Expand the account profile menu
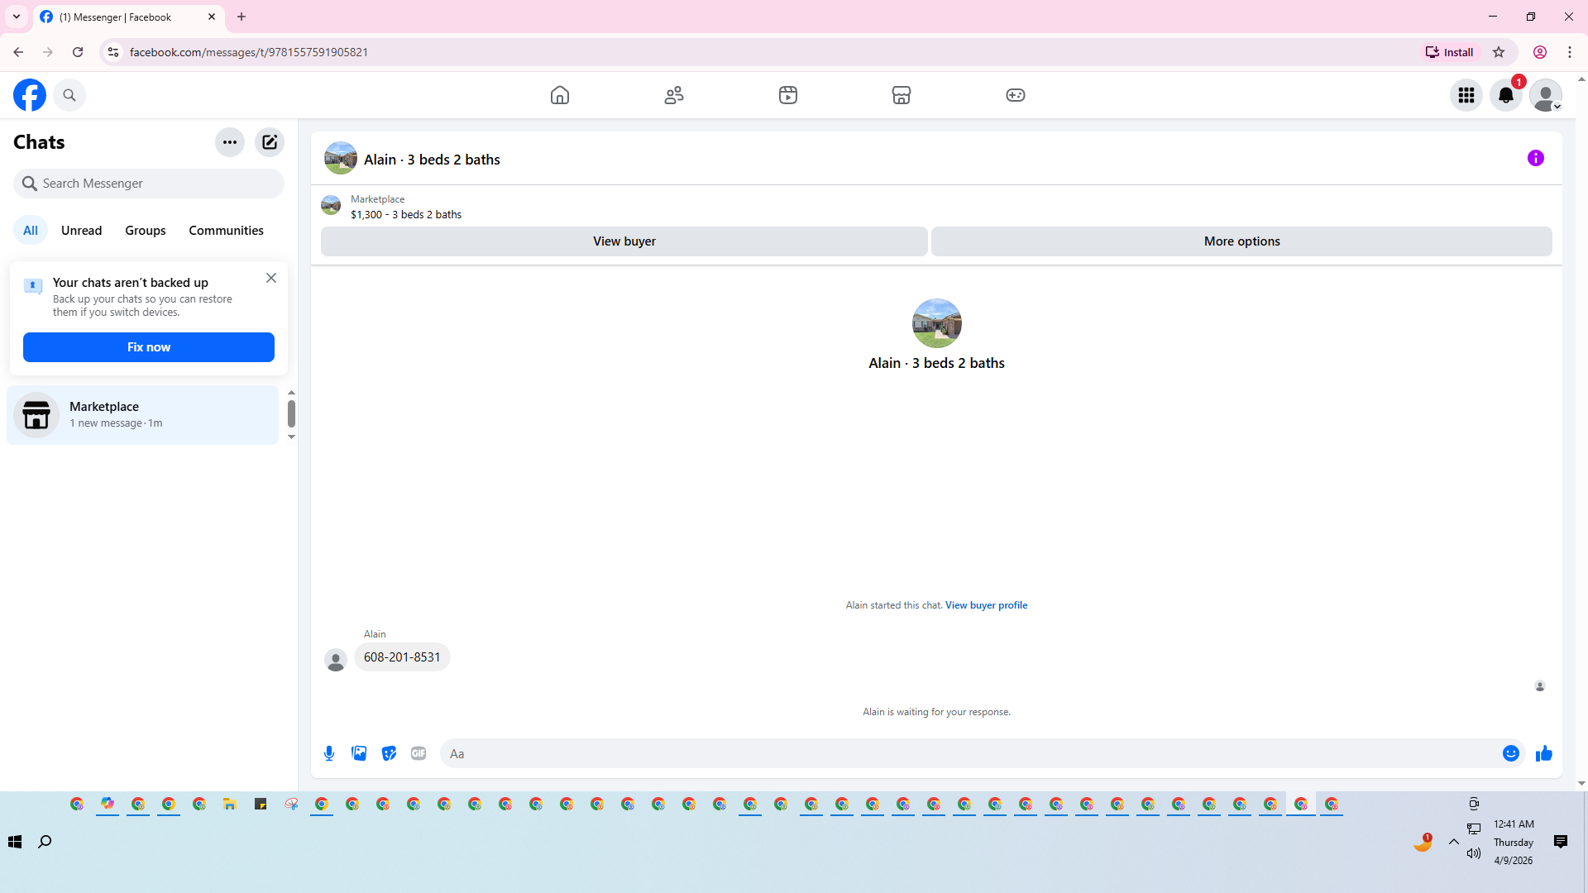Screen dimensions: 1588x893 1545,95
